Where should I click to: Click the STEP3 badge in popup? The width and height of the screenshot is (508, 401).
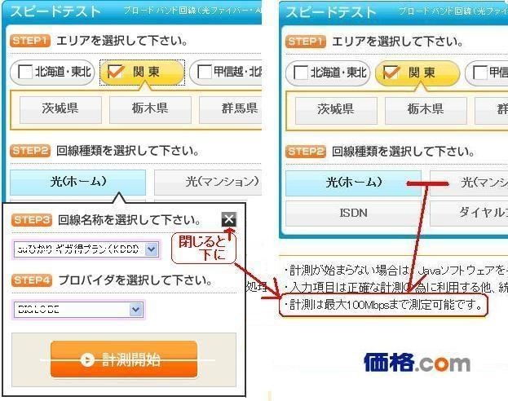(x=32, y=220)
